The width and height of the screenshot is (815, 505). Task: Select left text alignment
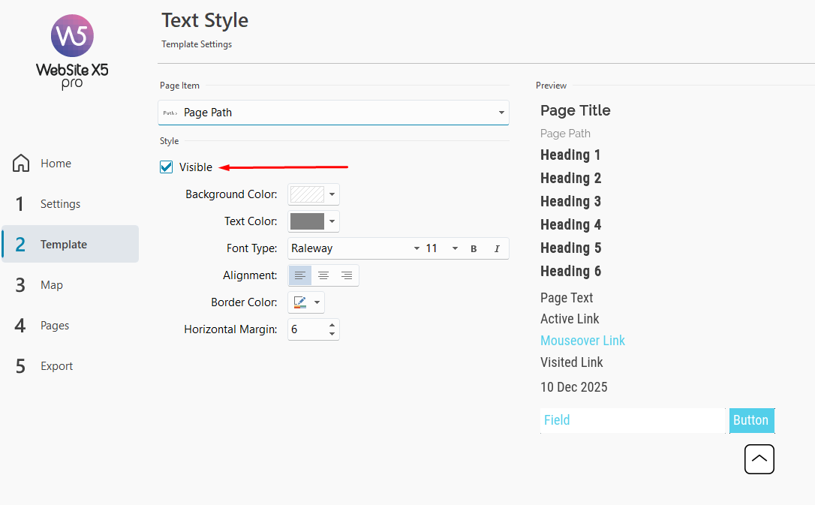[300, 275]
